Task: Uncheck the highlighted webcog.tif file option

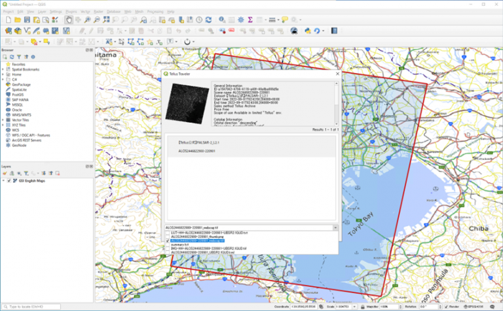Action: 168,240
